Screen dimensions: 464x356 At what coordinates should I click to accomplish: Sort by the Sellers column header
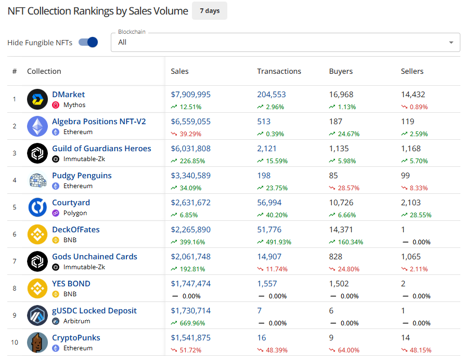[x=412, y=71]
